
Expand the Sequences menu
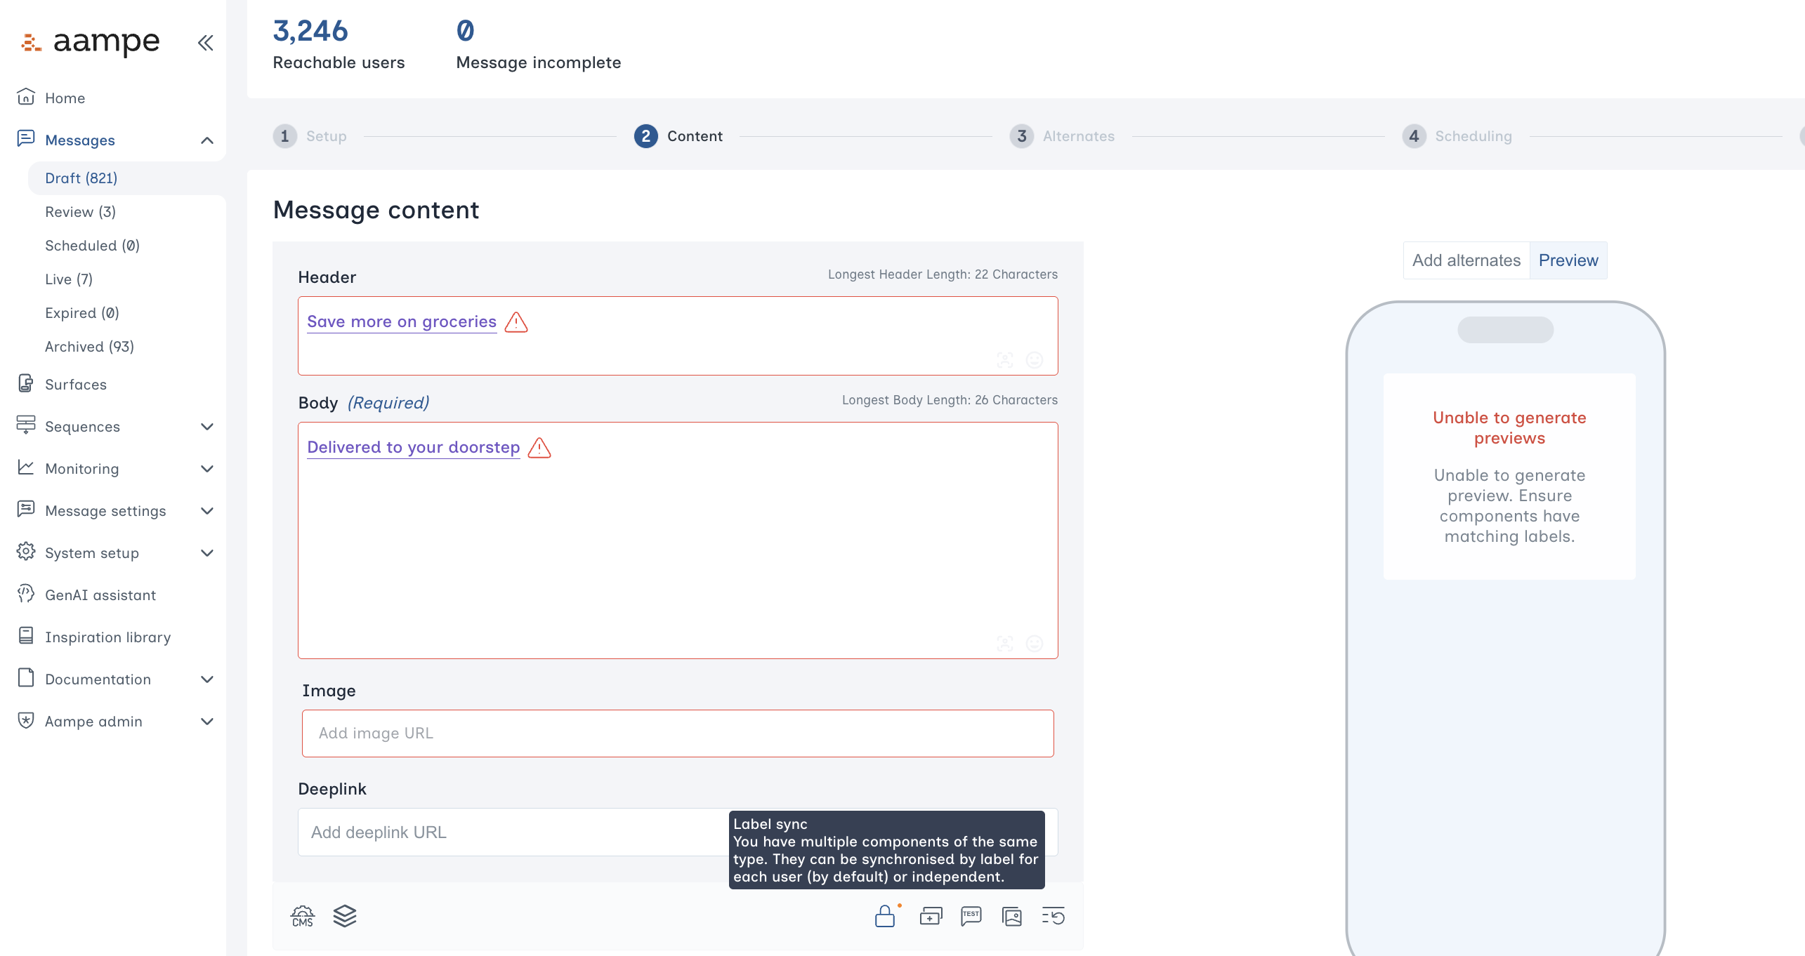pos(207,427)
